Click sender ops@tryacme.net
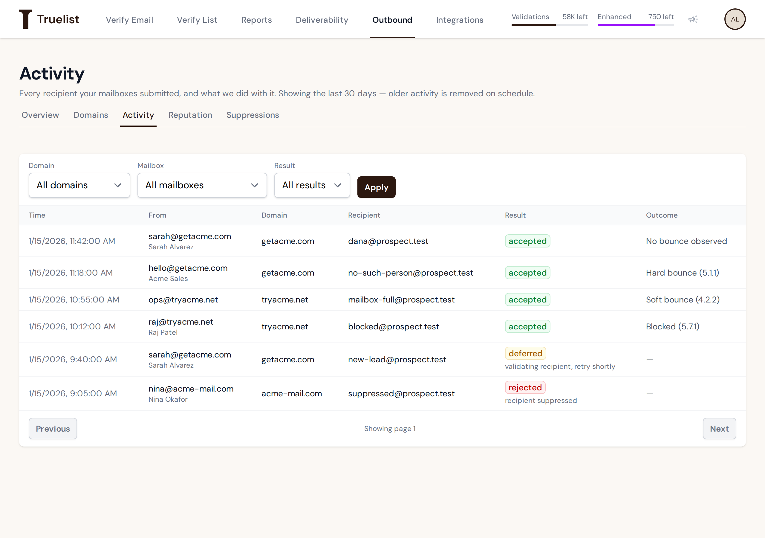Image resolution: width=765 pixels, height=538 pixels. pyautogui.click(x=183, y=300)
